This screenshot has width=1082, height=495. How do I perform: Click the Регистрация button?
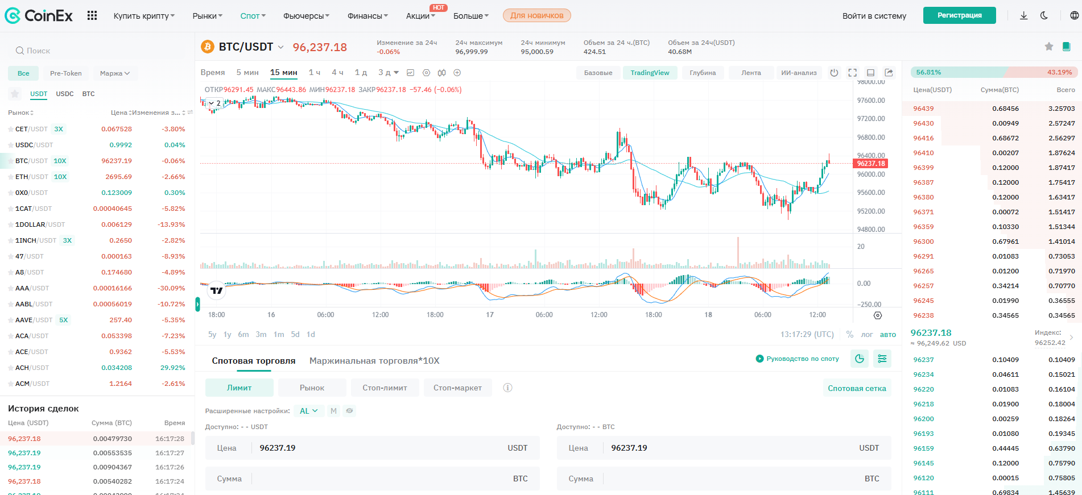tap(960, 15)
